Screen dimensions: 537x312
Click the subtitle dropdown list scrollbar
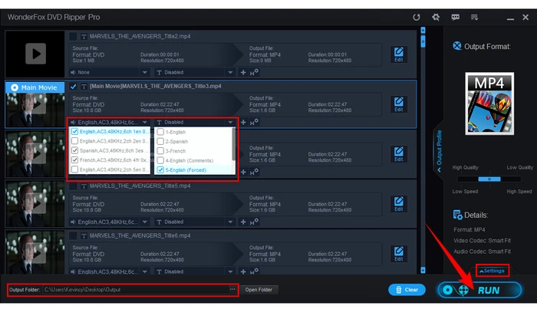click(234, 144)
